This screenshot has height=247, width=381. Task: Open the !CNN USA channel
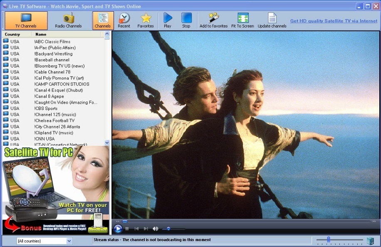46,138
